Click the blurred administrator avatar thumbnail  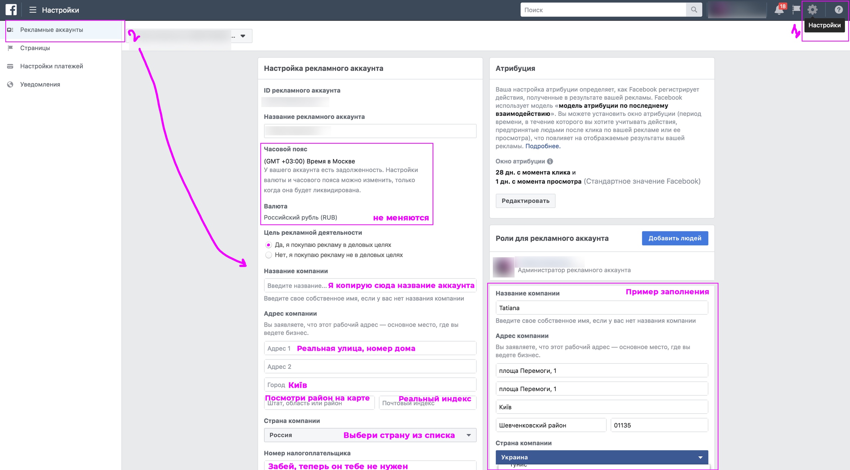(503, 267)
